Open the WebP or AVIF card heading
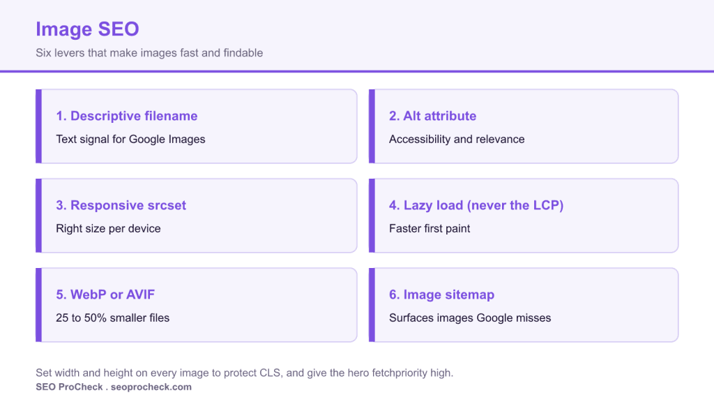This screenshot has height=402, width=714. click(x=105, y=295)
